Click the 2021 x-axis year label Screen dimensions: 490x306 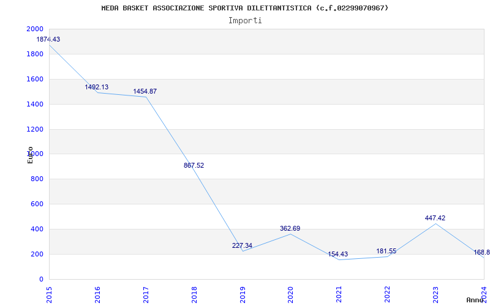pyautogui.click(x=339, y=295)
